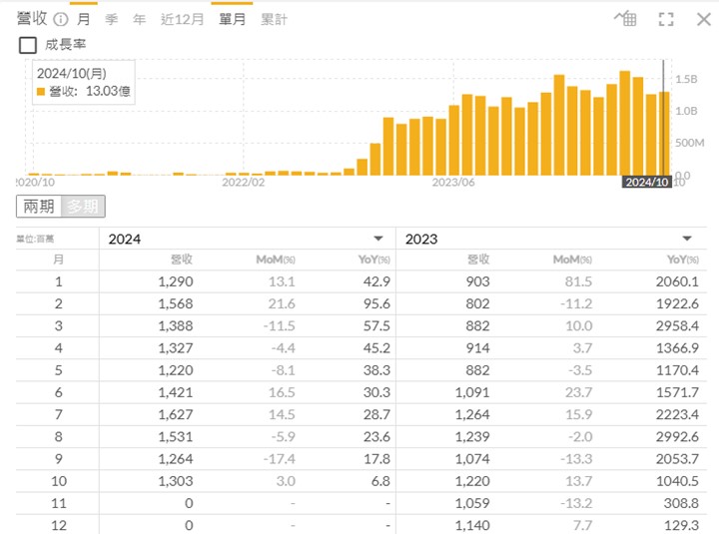Select 2024 February revenue 1,568
This screenshot has width=719, height=534.
176,303
